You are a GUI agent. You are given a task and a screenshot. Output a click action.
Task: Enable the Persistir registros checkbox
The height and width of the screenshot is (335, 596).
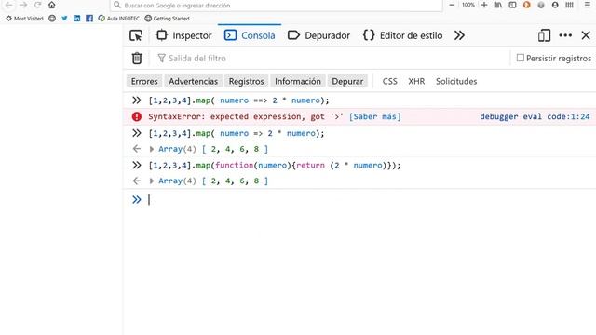tap(521, 58)
